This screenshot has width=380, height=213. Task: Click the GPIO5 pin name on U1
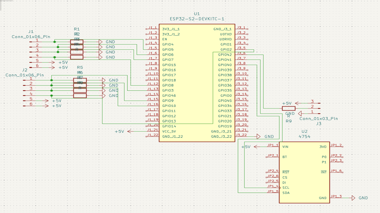point(168,49)
